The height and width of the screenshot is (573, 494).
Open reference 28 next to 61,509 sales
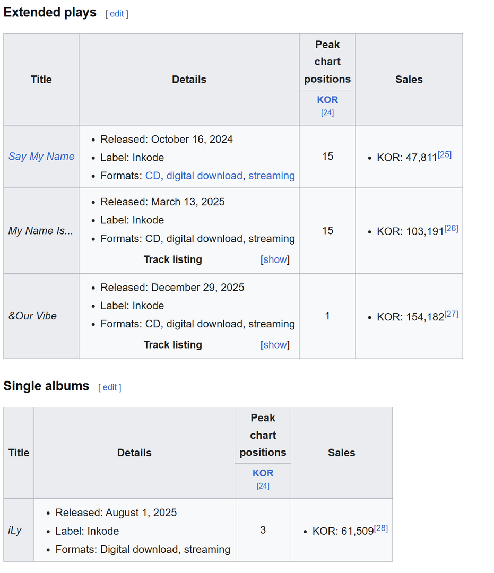[381, 528]
